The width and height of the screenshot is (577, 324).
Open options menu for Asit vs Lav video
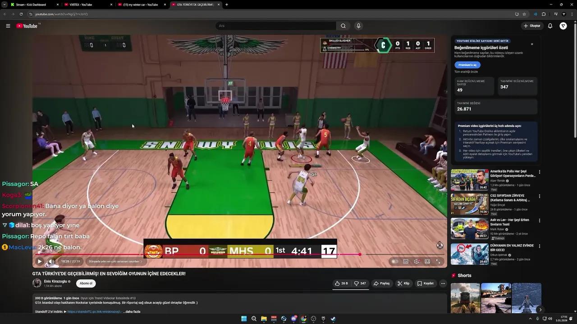tap(540, 220)
